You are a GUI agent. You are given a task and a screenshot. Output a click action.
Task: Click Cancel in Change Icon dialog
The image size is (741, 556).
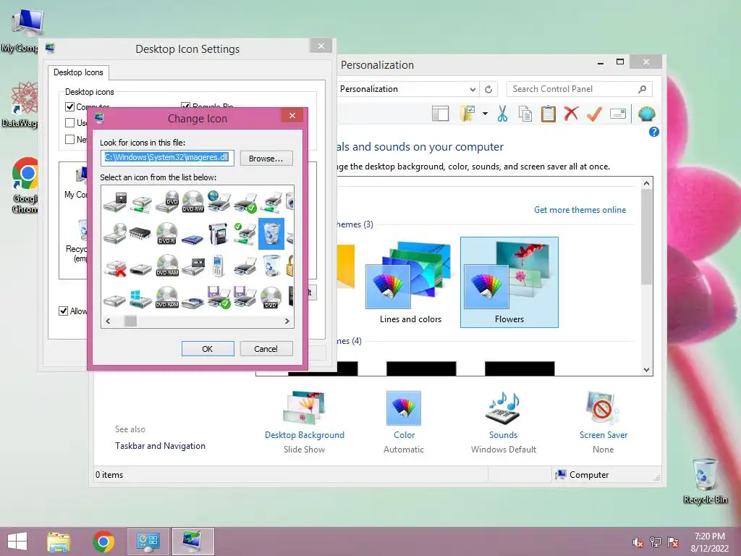[266, 349]
